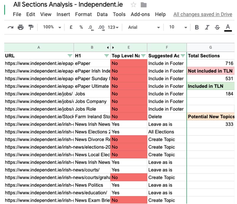Click the print icon
This screenshot has height=204, width=237.
20,27
